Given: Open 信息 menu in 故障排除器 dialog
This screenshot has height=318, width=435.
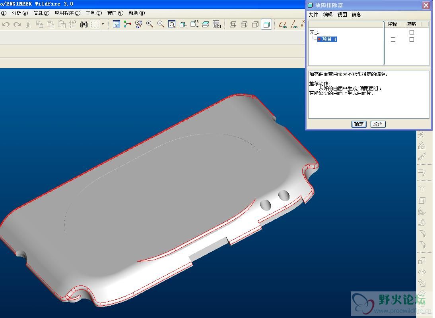Looking at the screenshot, I should [x=356, y=15].
